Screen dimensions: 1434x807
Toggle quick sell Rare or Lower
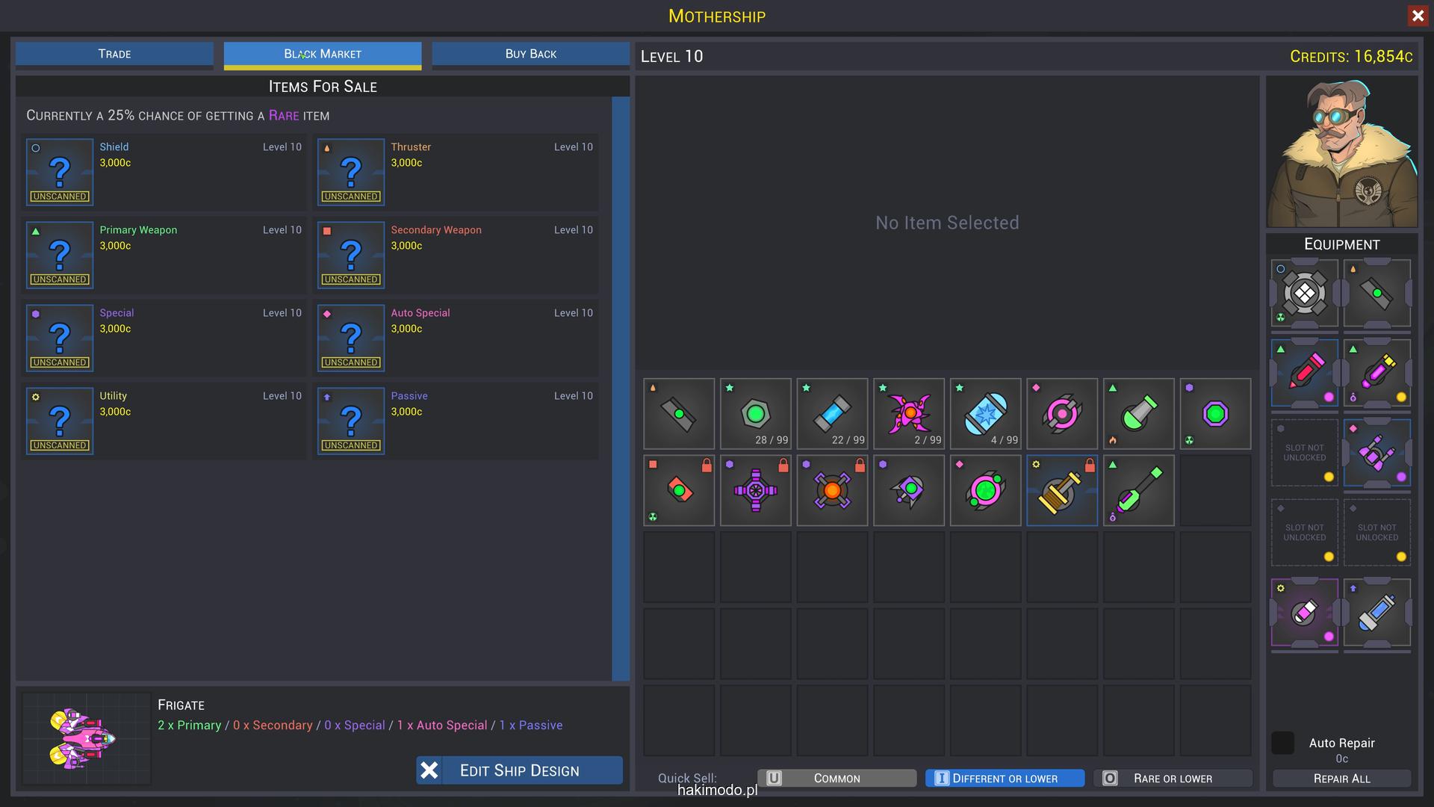tap(1173, 778)
